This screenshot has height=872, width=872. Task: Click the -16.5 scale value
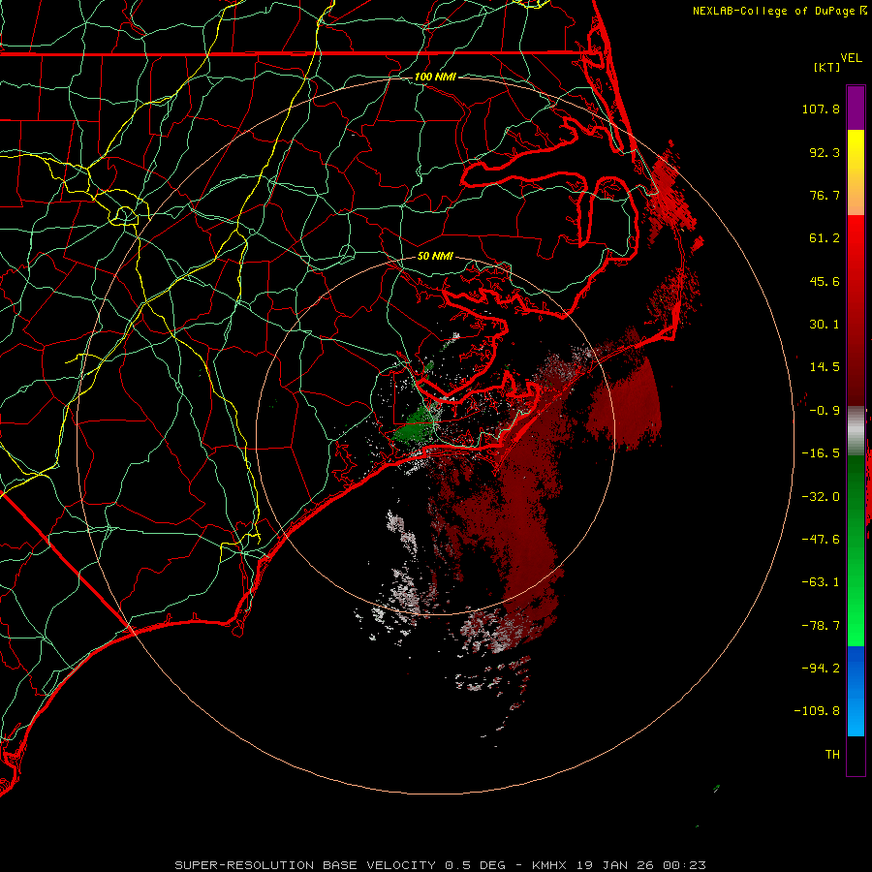pos(821,453)
